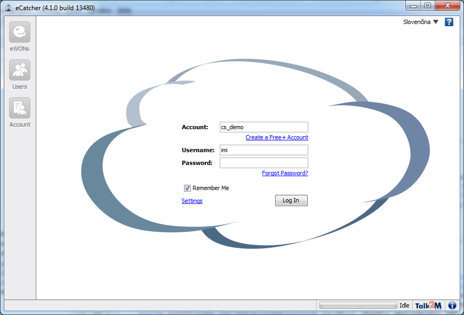Toggle the Remember Me checkbox
This screenshot has width=464, height=315.
[x=187, y=188]
